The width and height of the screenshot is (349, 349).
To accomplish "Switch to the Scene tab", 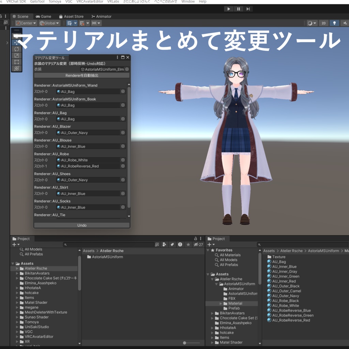I will point(20,16).
